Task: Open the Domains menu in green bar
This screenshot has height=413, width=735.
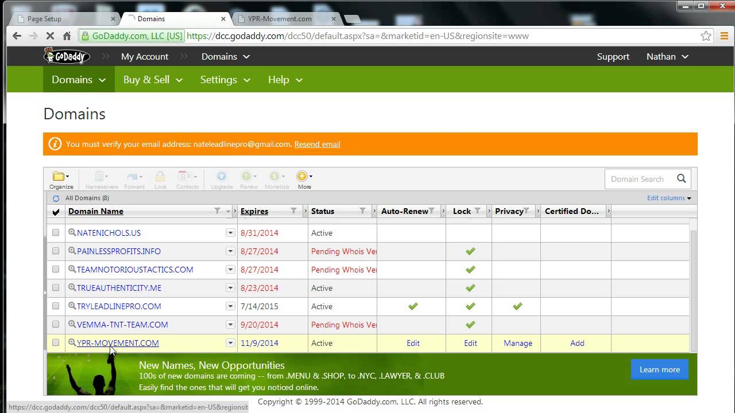Action: pos(79,80)
